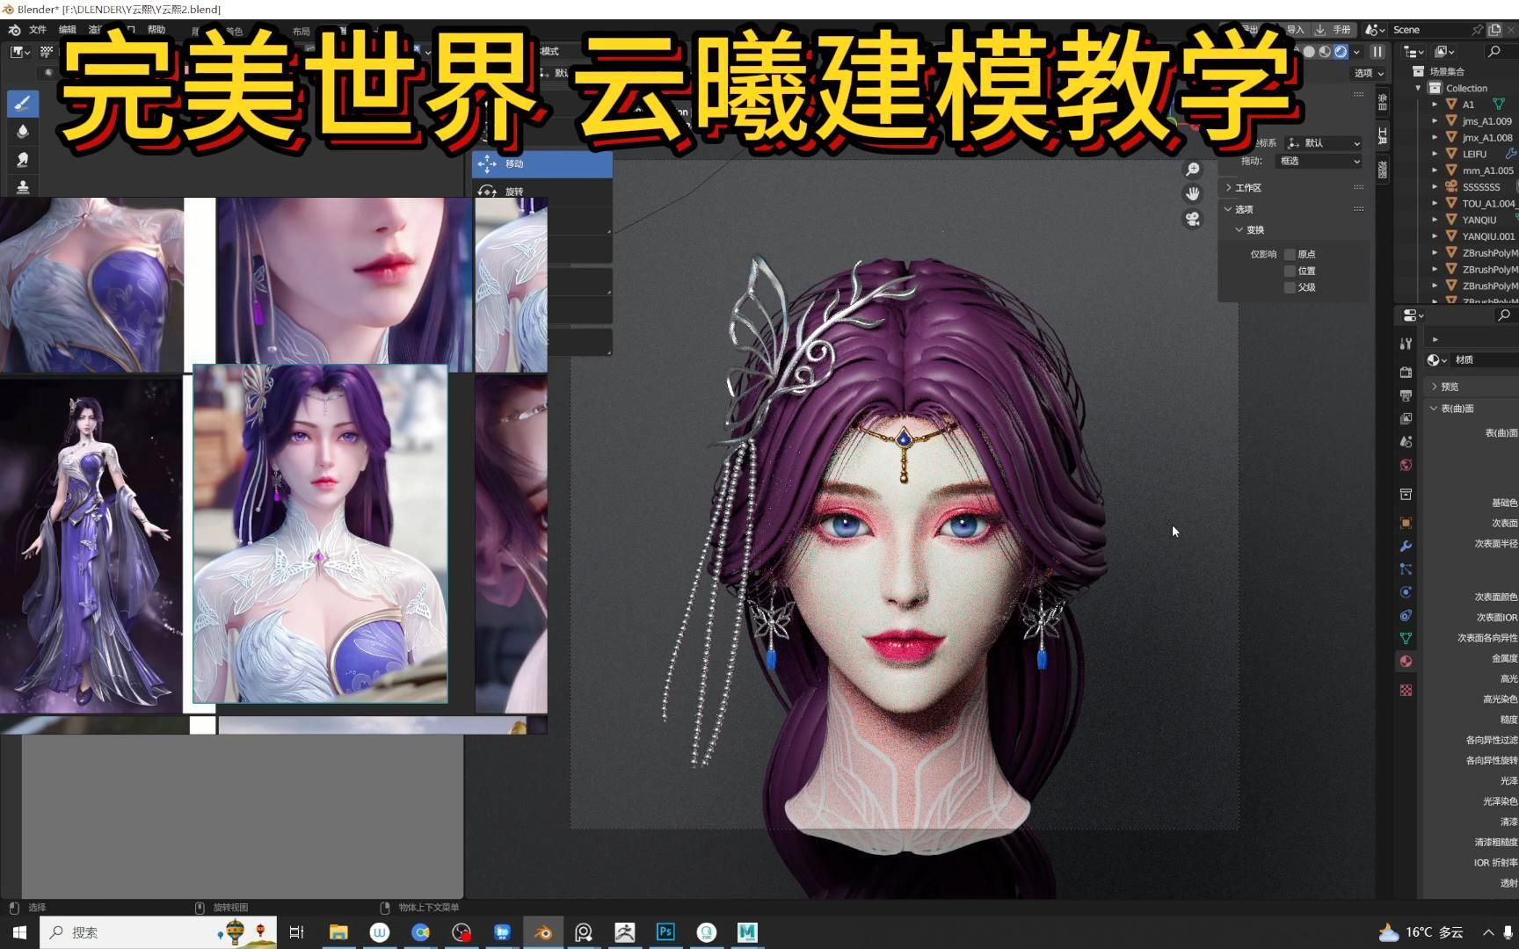Select the Draw brush tool
This screenshot has width=1519, height=949.
23,104
